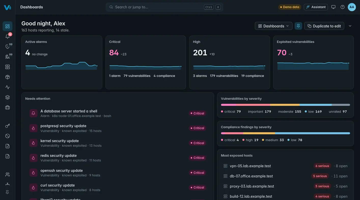Screen dimensions: 360x200
Task: Open the AA user avatar menu
Action: point(352,7)
